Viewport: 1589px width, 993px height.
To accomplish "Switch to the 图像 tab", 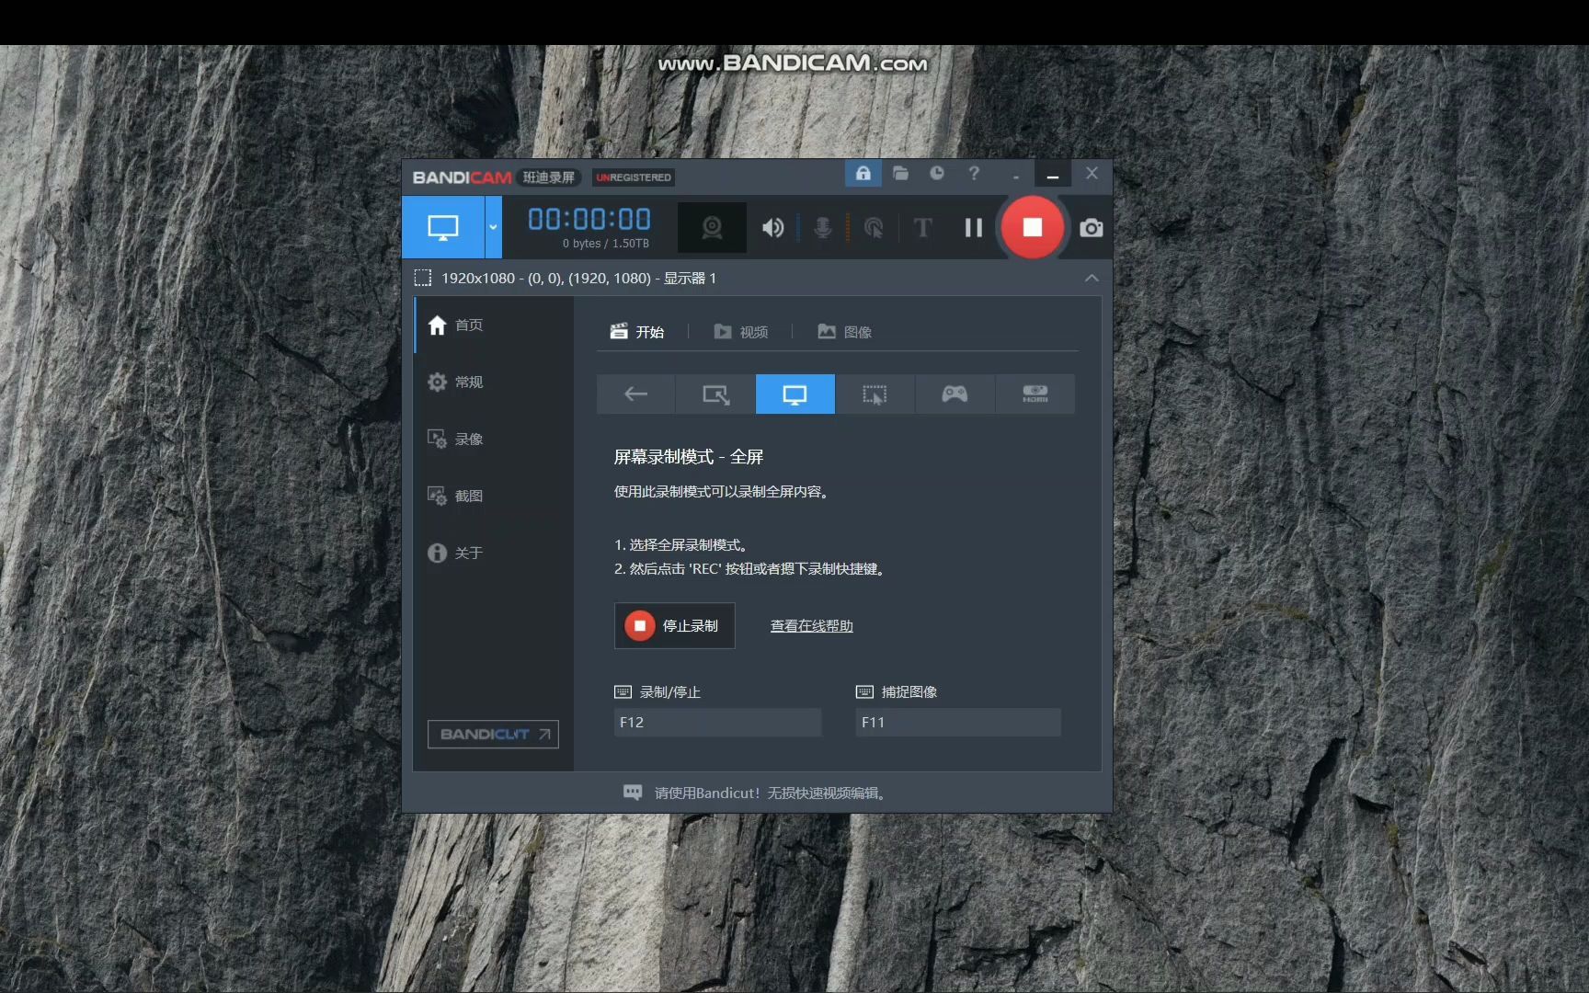I will (x=845, y=332).
